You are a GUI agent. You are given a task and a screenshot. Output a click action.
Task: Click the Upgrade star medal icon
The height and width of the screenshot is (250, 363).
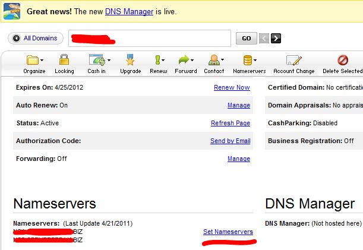(x=130, y=60)
